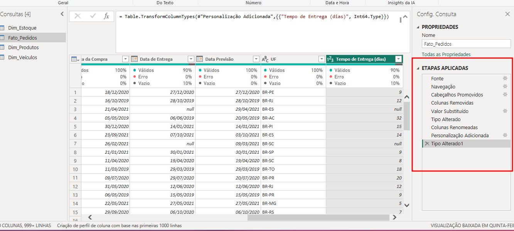This screenshot has width=514, height=231.
Task: Click the grid scrollbar down arrow
Action: coord(406,205)
